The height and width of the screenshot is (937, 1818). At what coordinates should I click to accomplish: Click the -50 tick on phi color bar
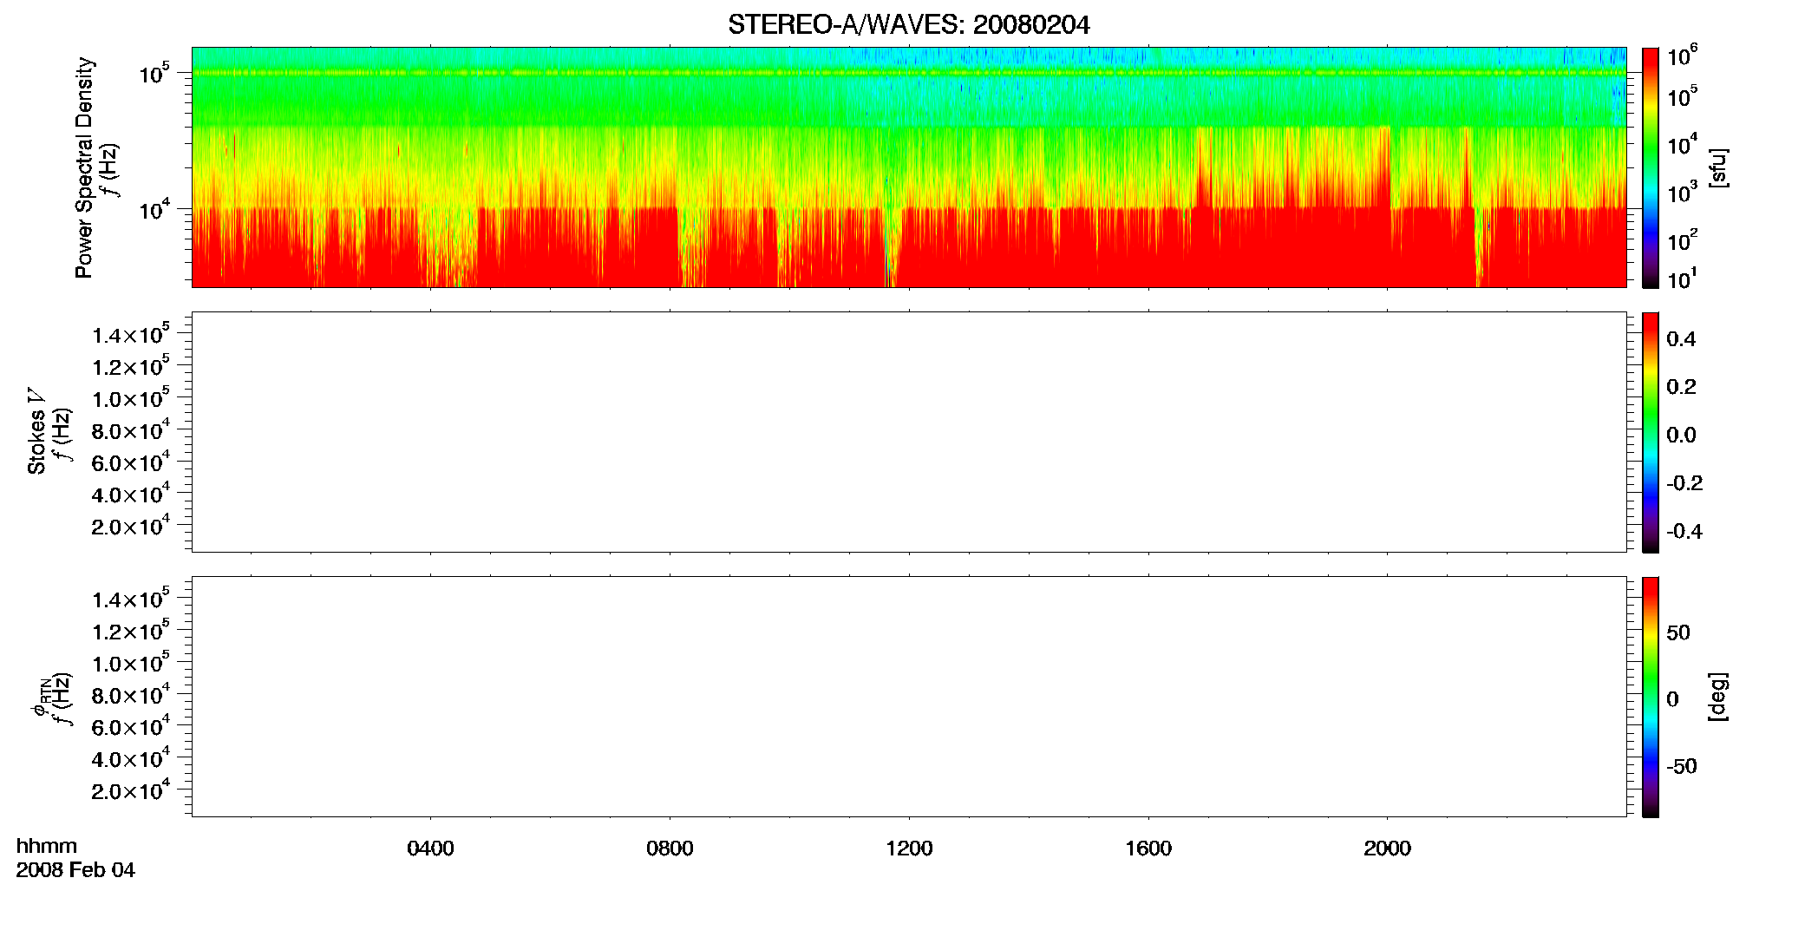(1682, 767)
